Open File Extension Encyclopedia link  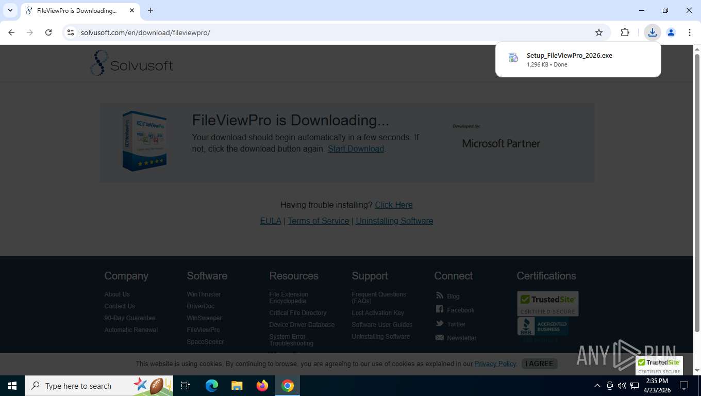click(289, 298)
